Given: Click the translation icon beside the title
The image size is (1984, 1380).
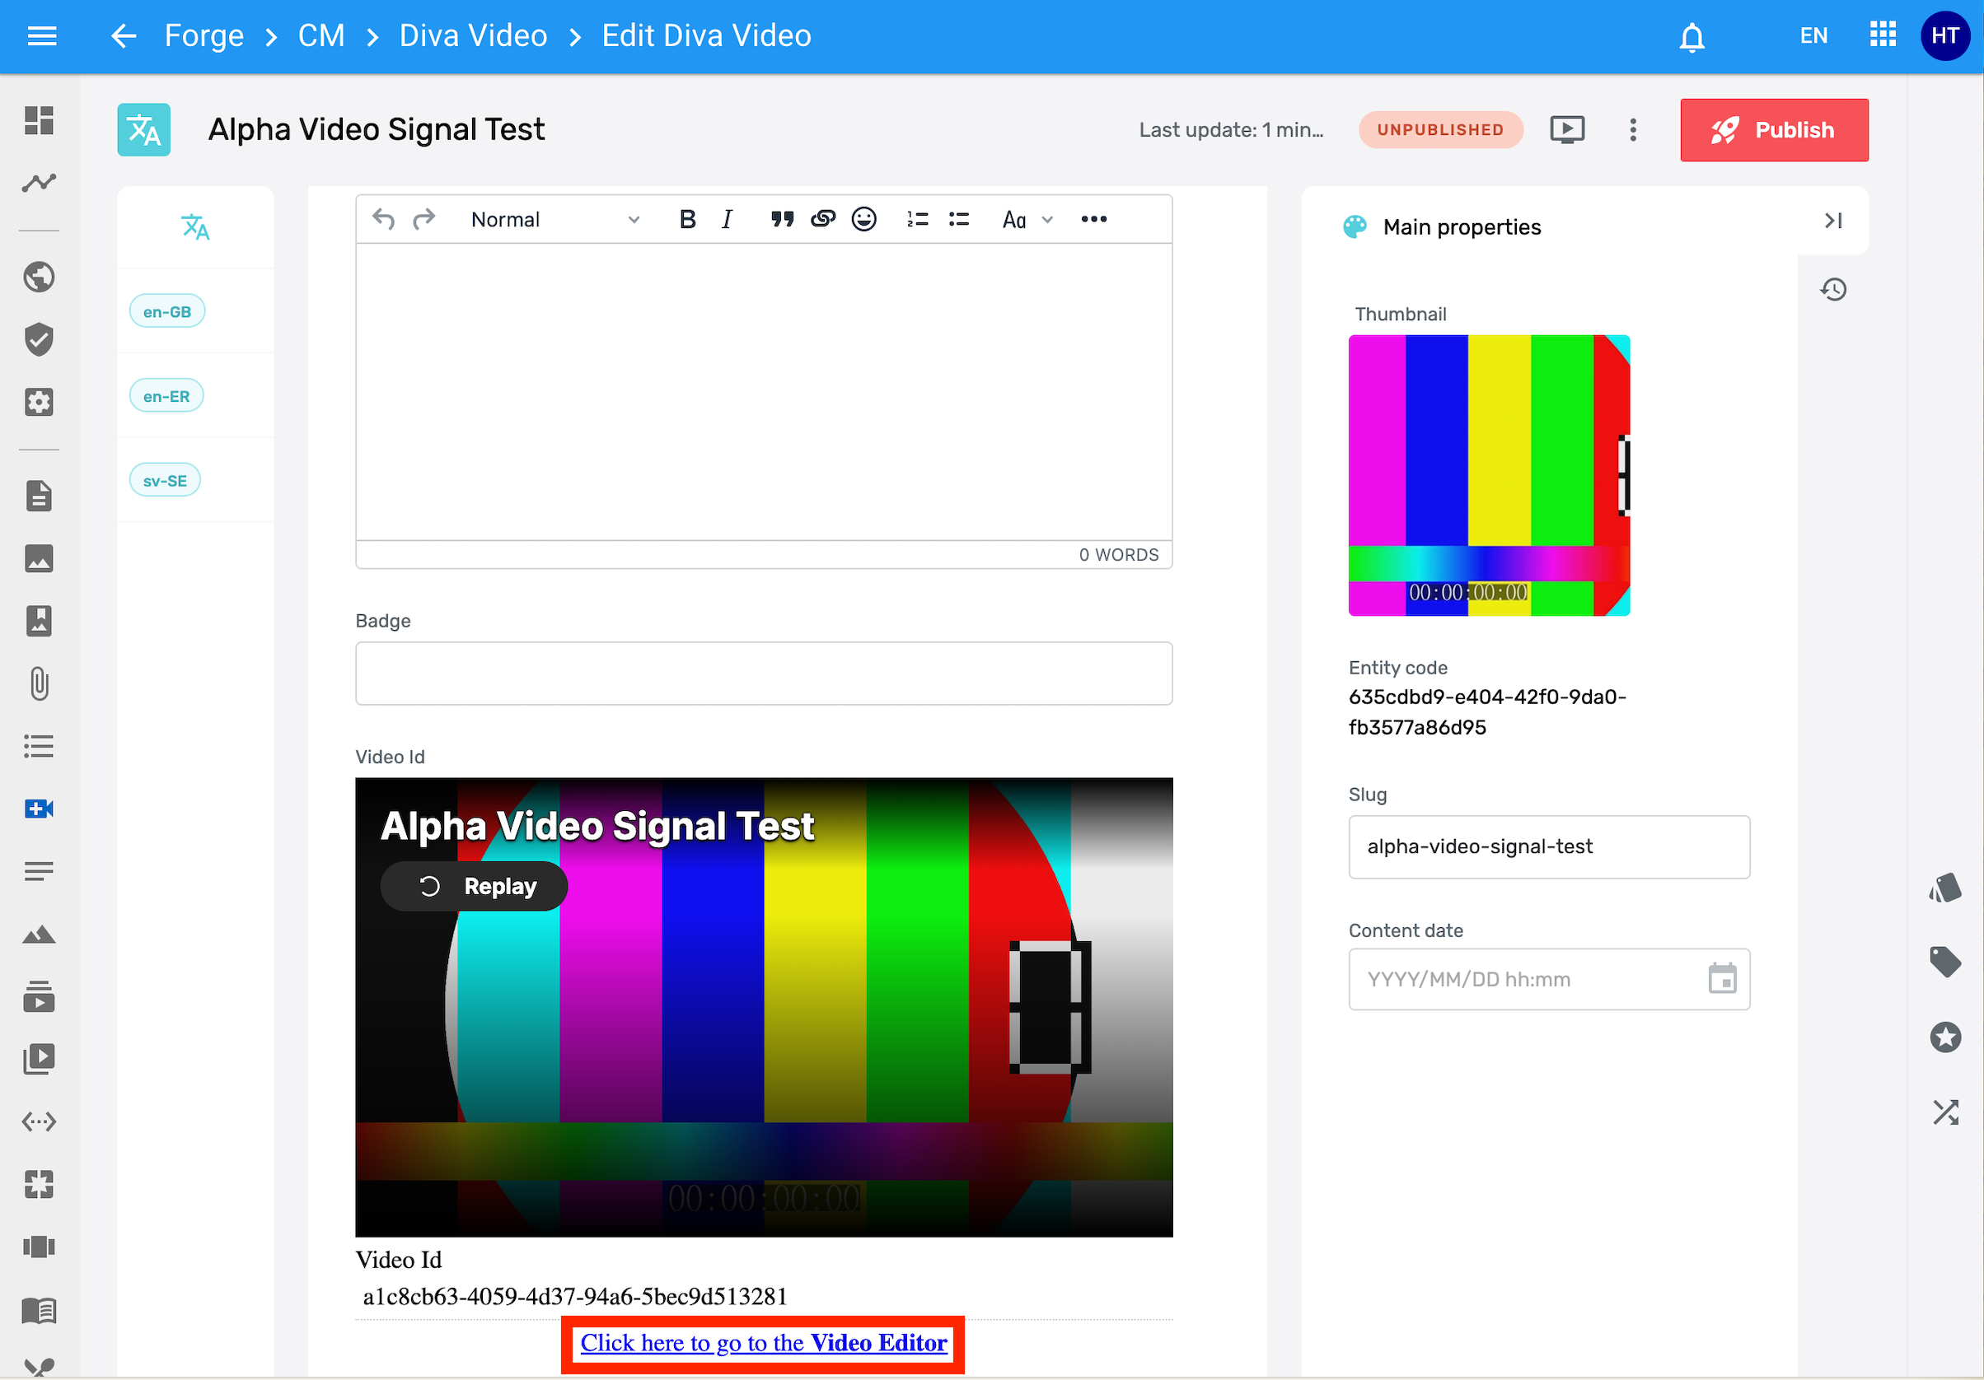Looking at the screenshot, I should 143,129.
